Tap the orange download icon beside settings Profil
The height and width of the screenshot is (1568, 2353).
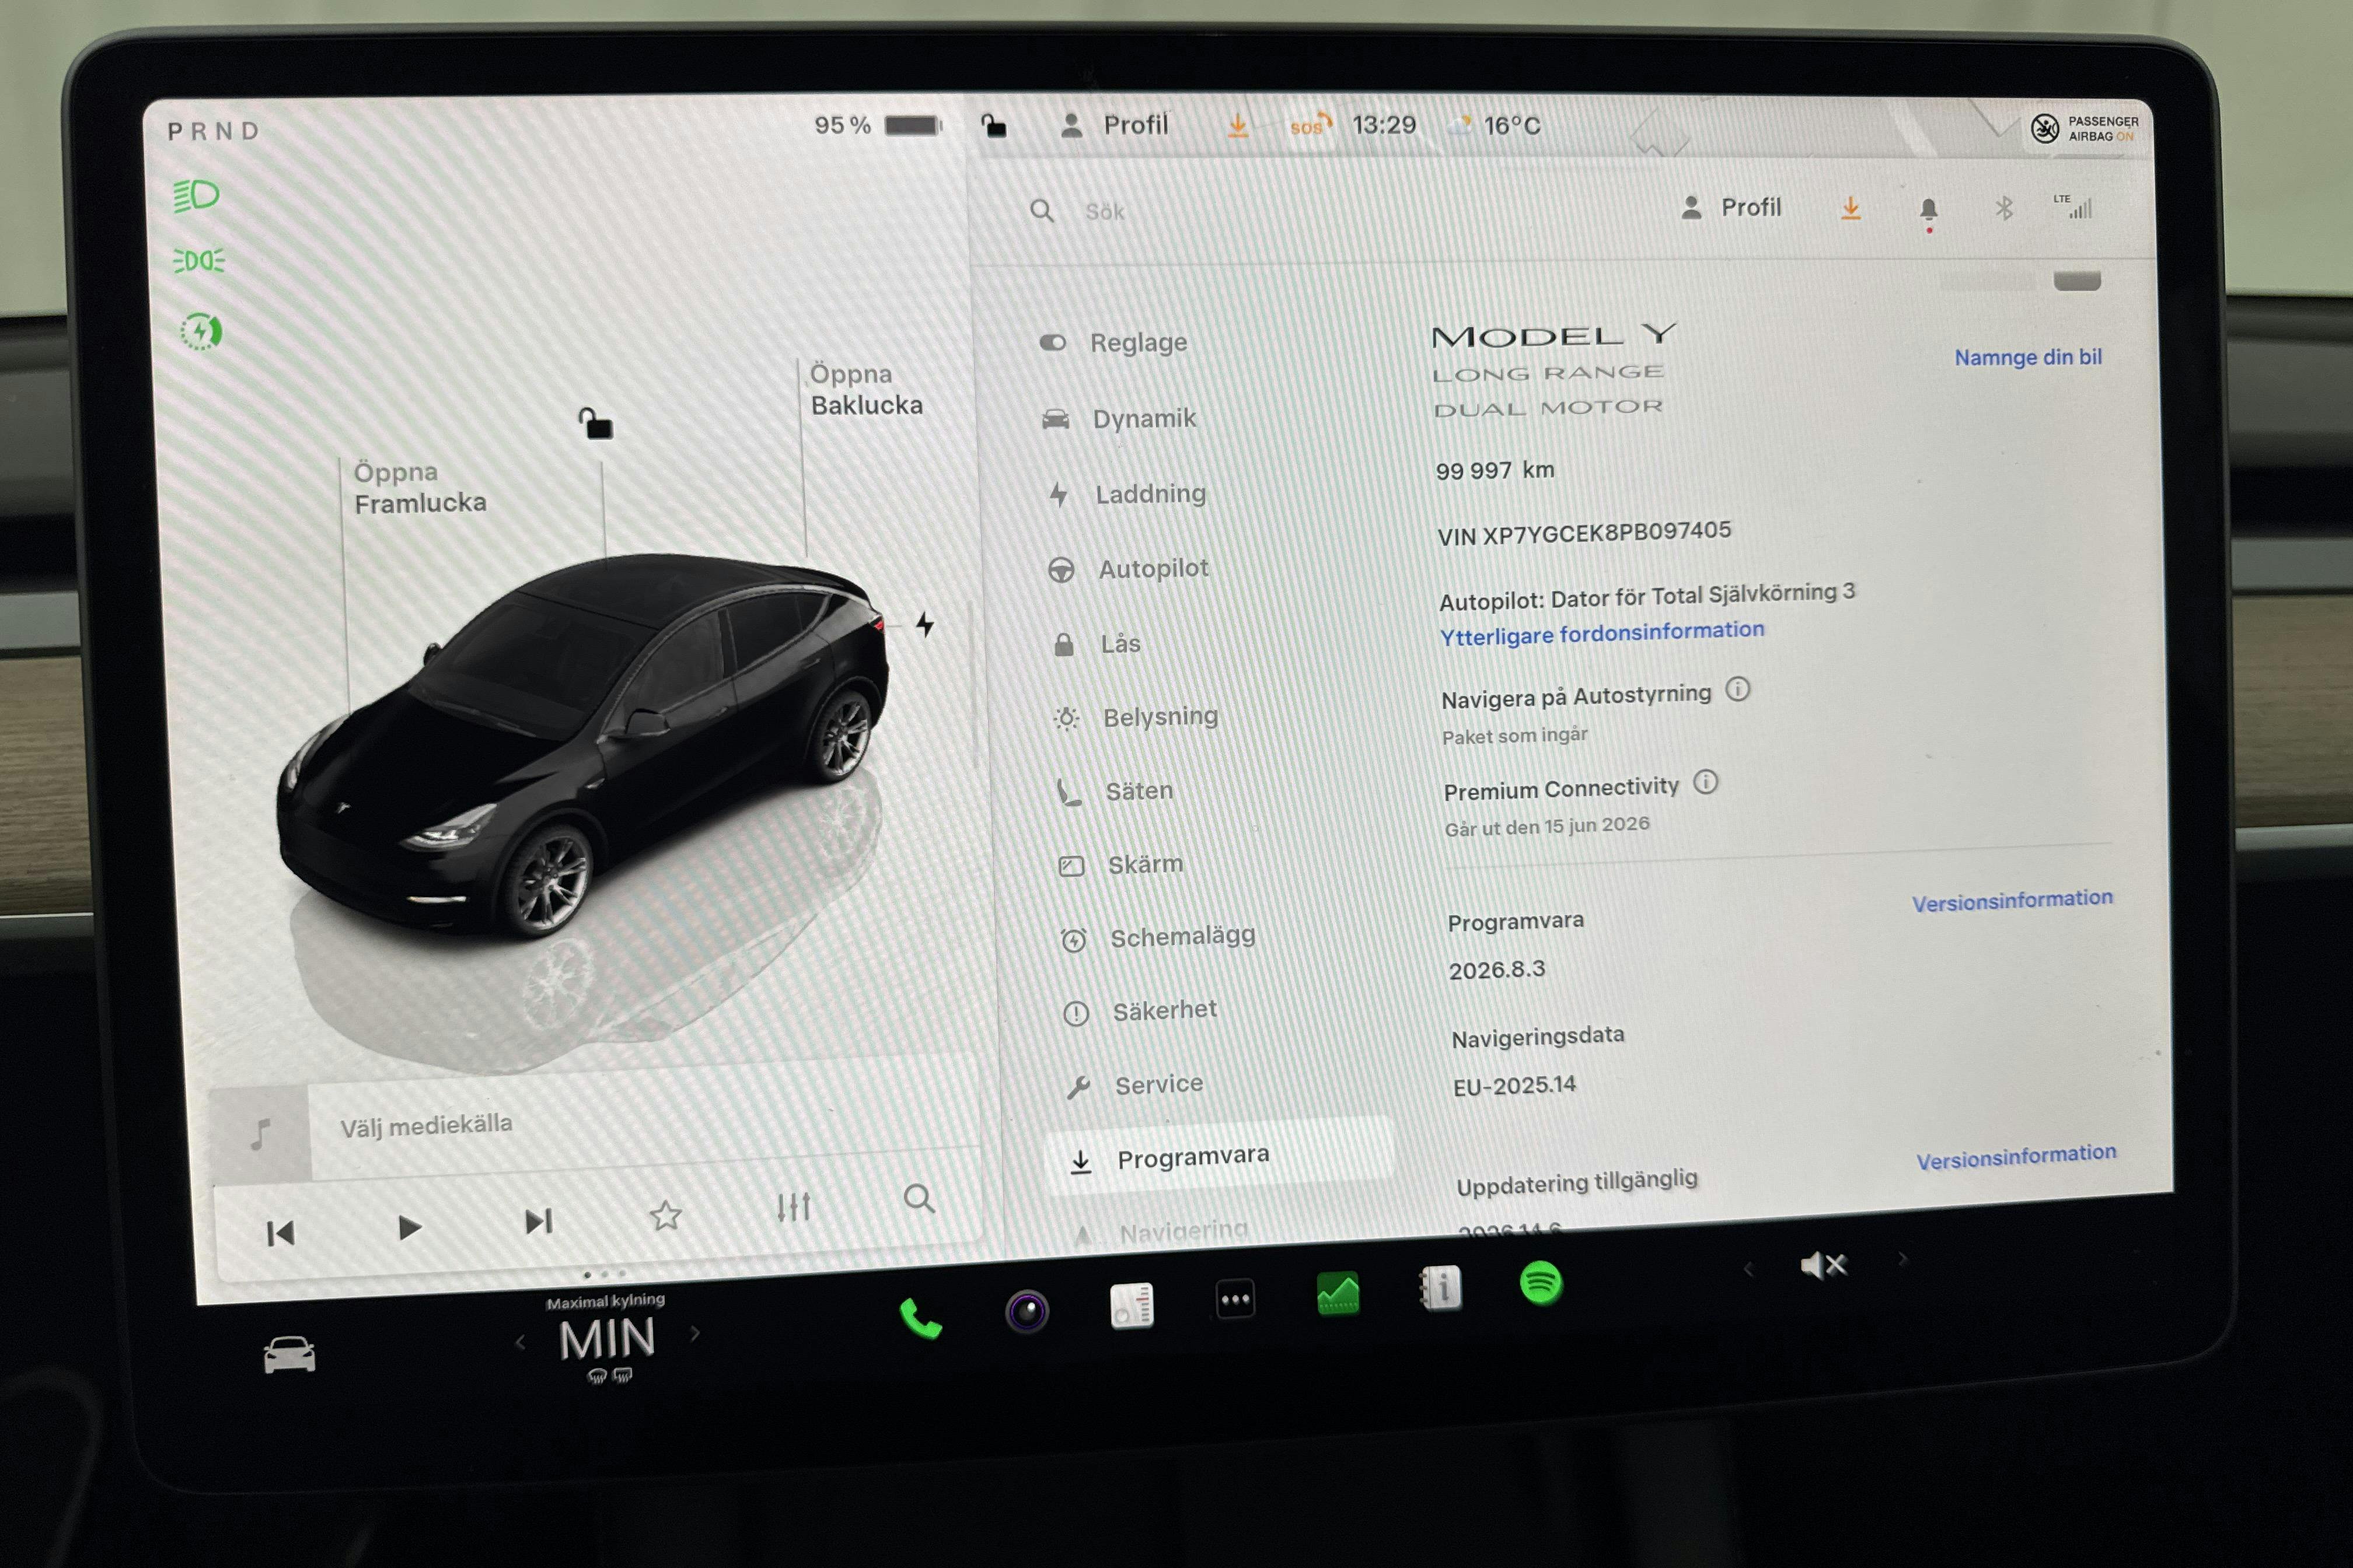tap(1851, 207)
